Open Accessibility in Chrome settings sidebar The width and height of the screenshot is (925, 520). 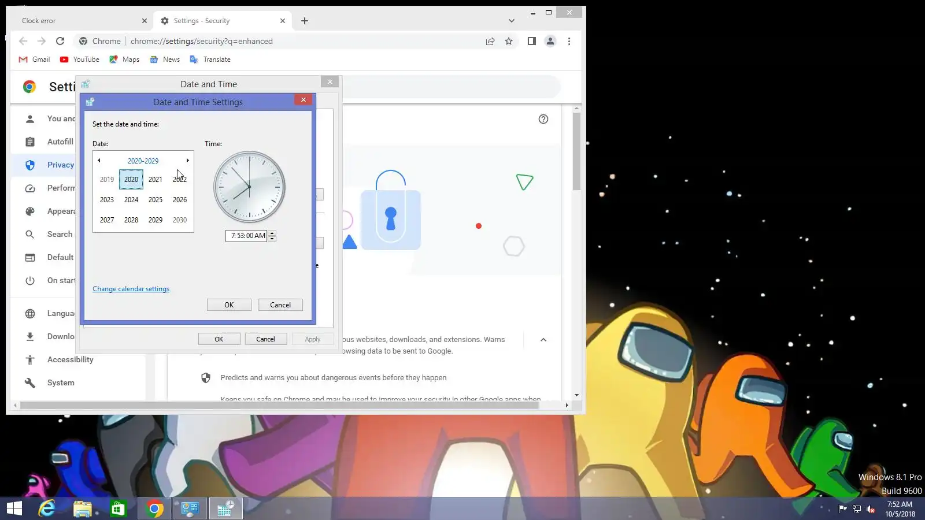pos(71,359)
